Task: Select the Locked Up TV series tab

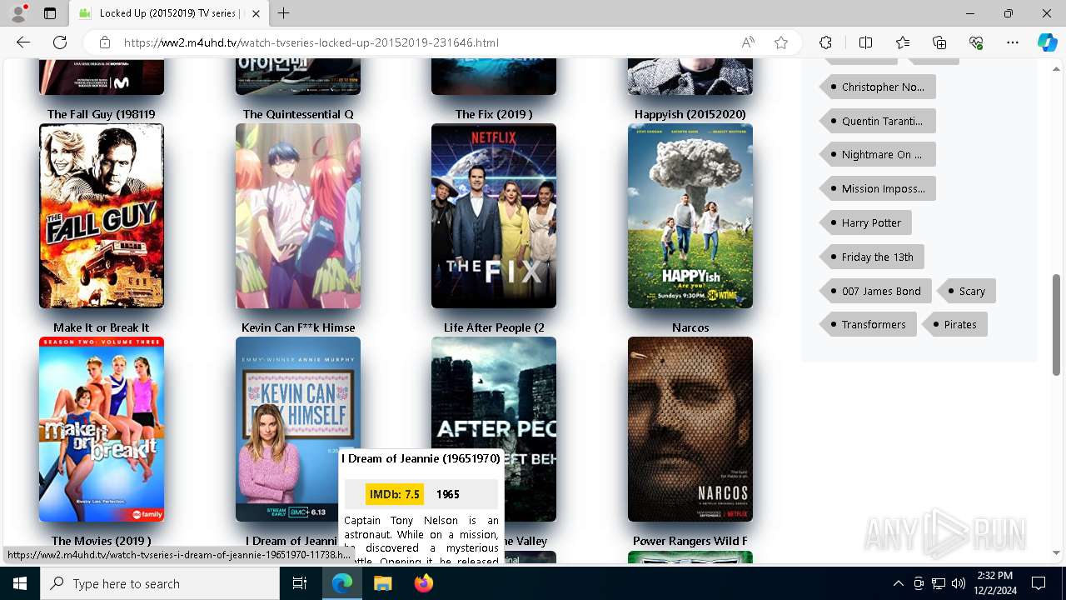Action: click(x=169, y=13)
